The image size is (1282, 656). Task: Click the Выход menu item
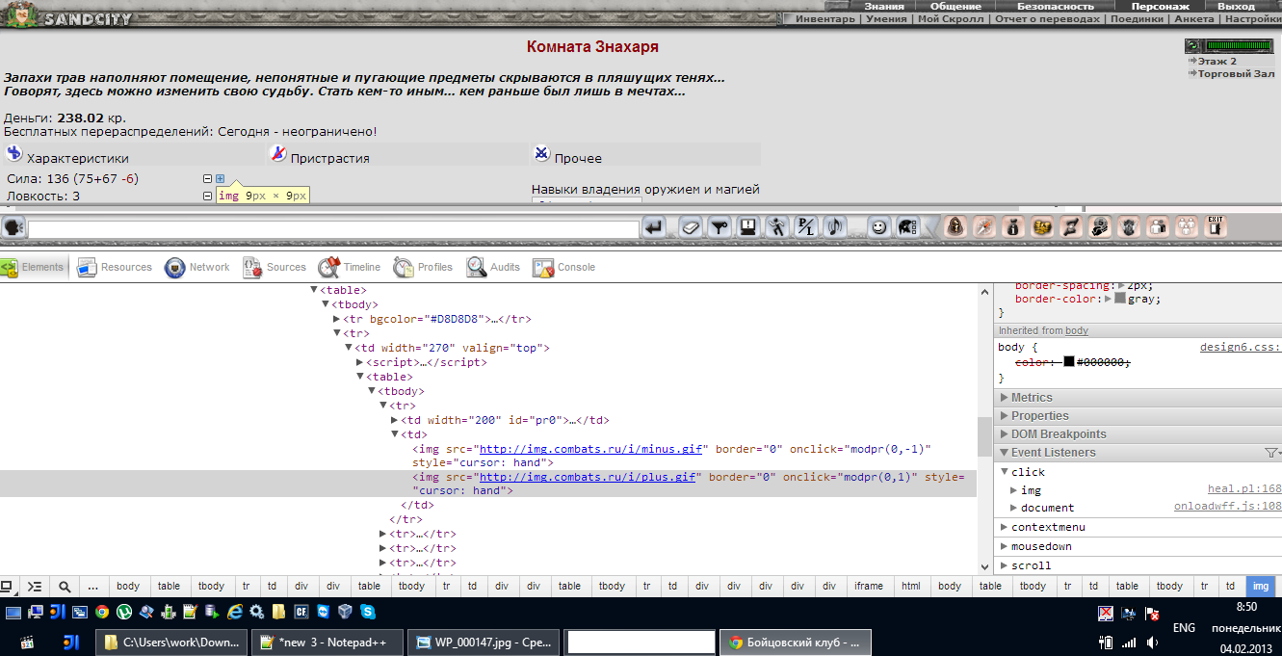pyautogui.click(x=1236, y=6)
